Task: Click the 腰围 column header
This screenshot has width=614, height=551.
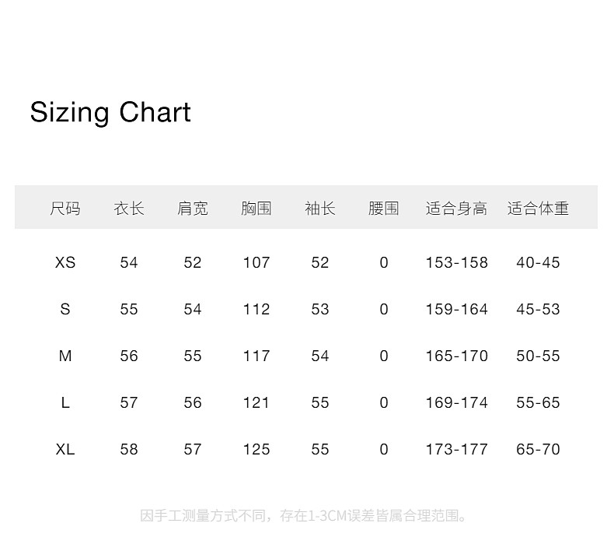Action: 384,208
